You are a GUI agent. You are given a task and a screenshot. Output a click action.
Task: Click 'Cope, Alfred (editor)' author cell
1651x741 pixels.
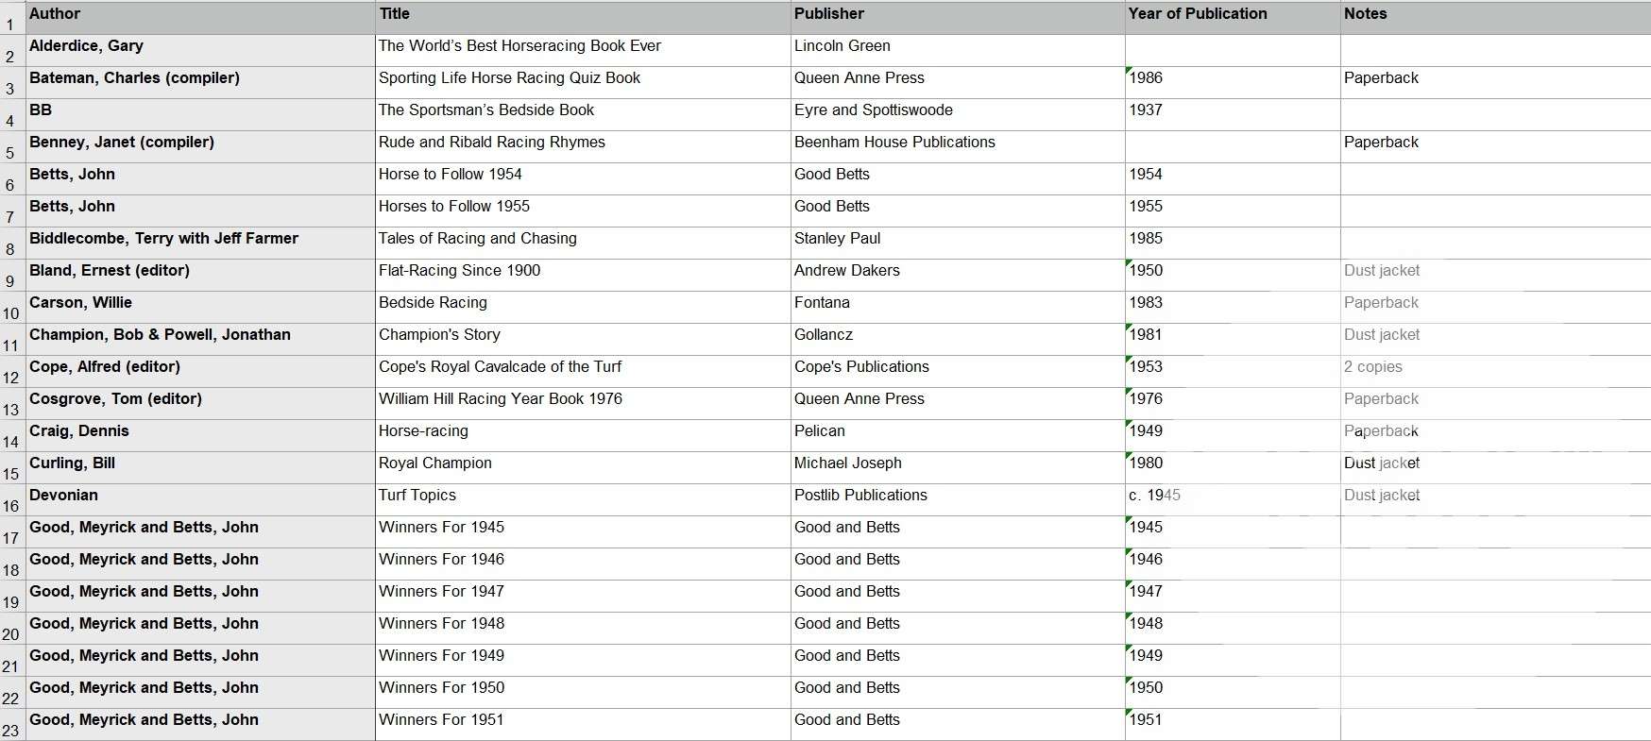tap(200, 372)
